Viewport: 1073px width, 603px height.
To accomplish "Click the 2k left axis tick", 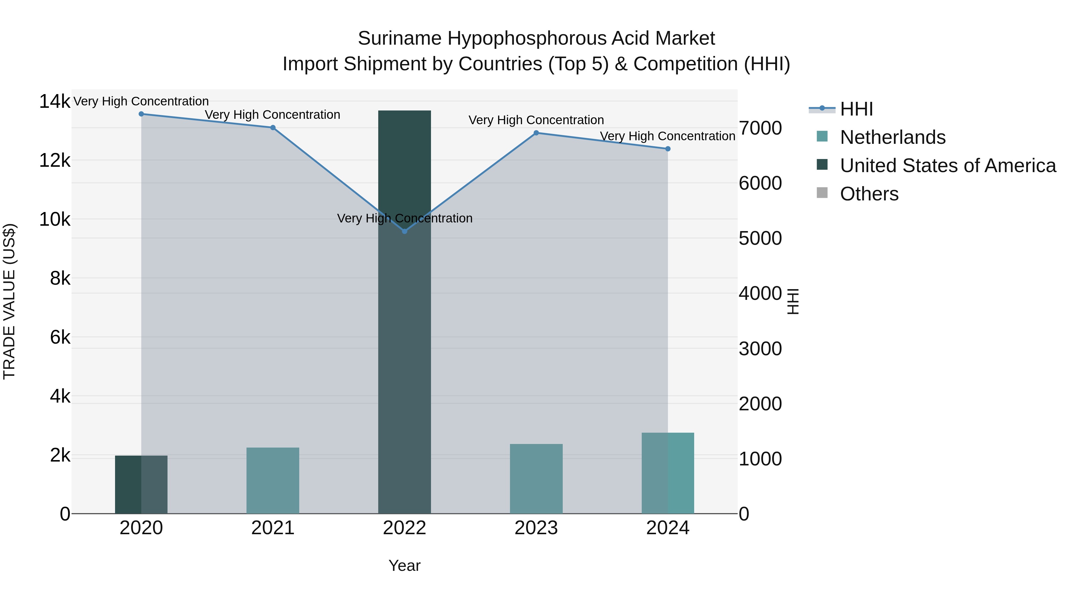I will pos(60,455).
